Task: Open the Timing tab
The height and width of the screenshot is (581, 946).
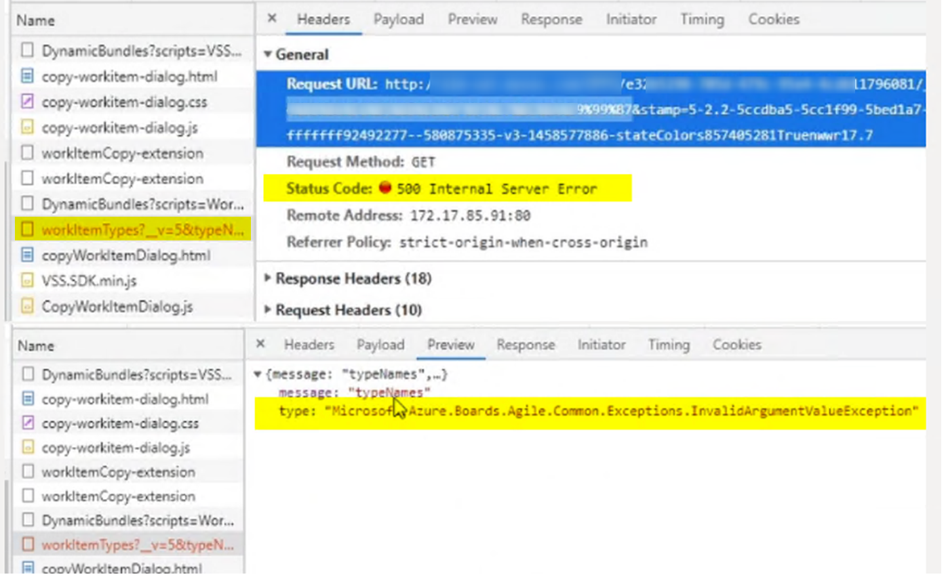Action: (x=702, y=20)
